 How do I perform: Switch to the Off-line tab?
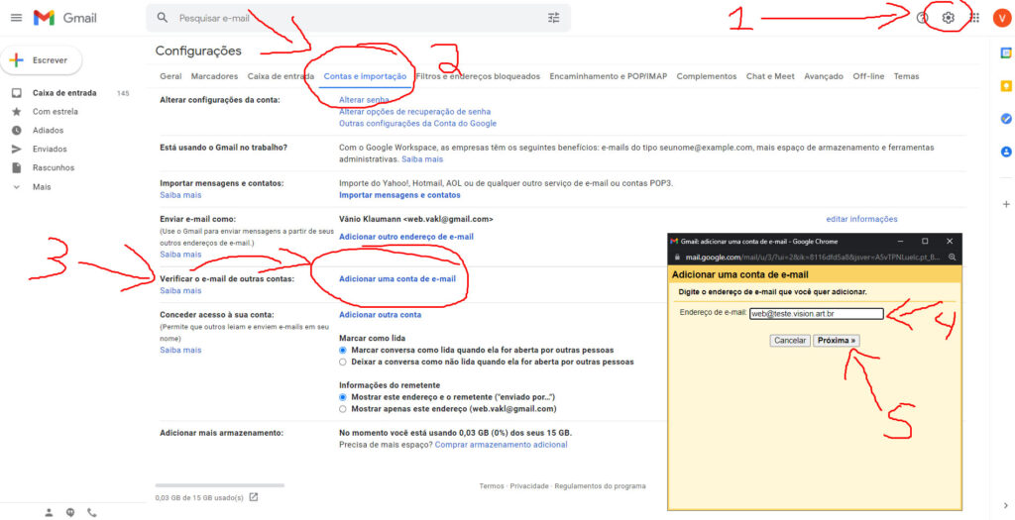(x=868, y=76)
